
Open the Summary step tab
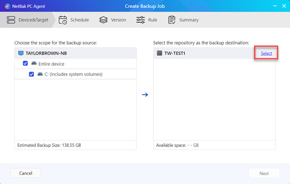[188, 20]
